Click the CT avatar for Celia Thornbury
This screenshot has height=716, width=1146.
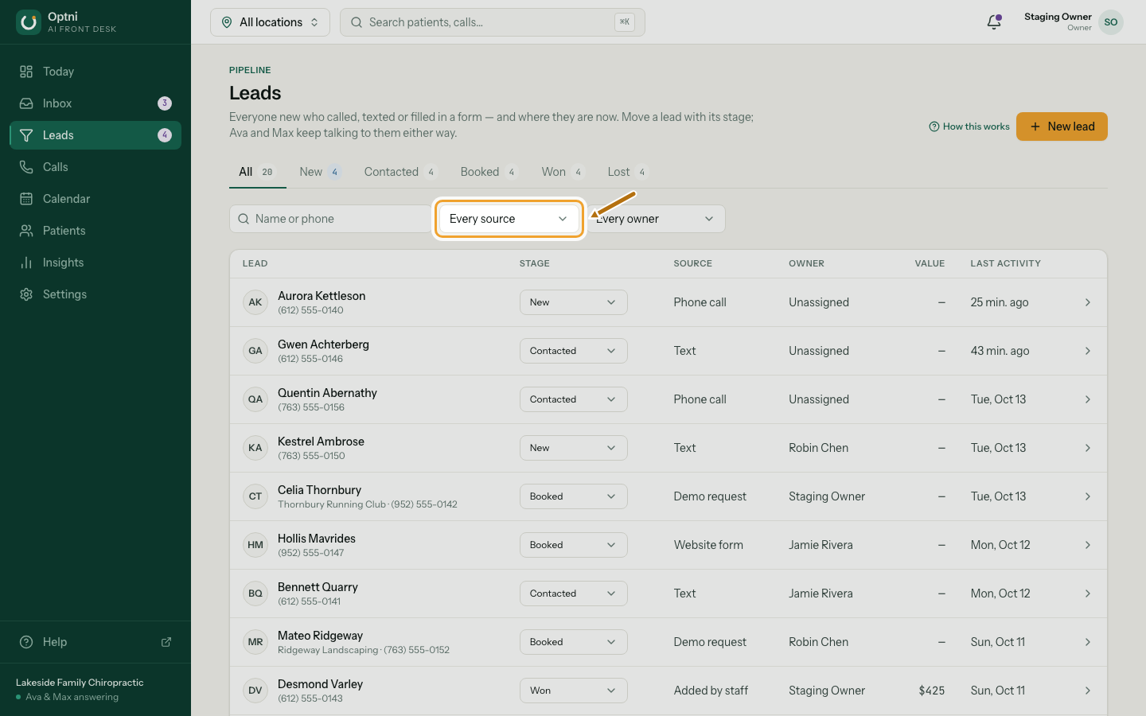click(255, 496)
